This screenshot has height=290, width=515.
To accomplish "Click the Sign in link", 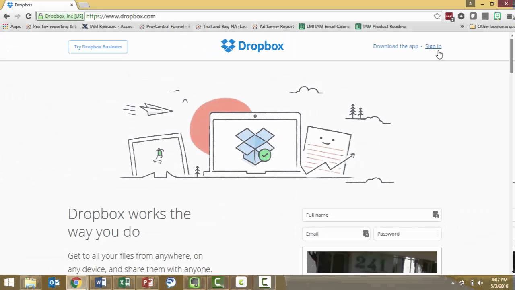I will pos(433,46).
